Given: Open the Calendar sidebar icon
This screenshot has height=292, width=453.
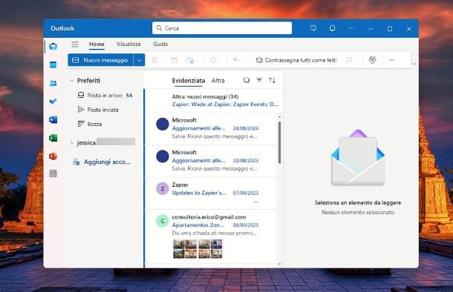Looking at the screenshot, I should tap(53, 65).
